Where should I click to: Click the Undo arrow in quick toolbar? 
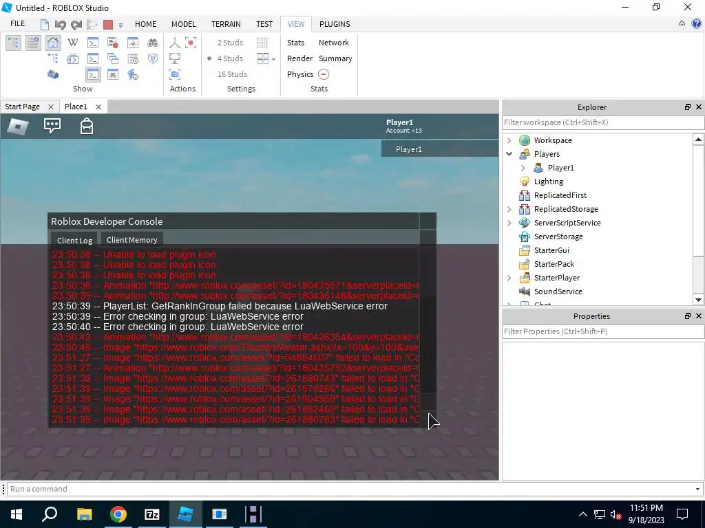coord(61,24)
